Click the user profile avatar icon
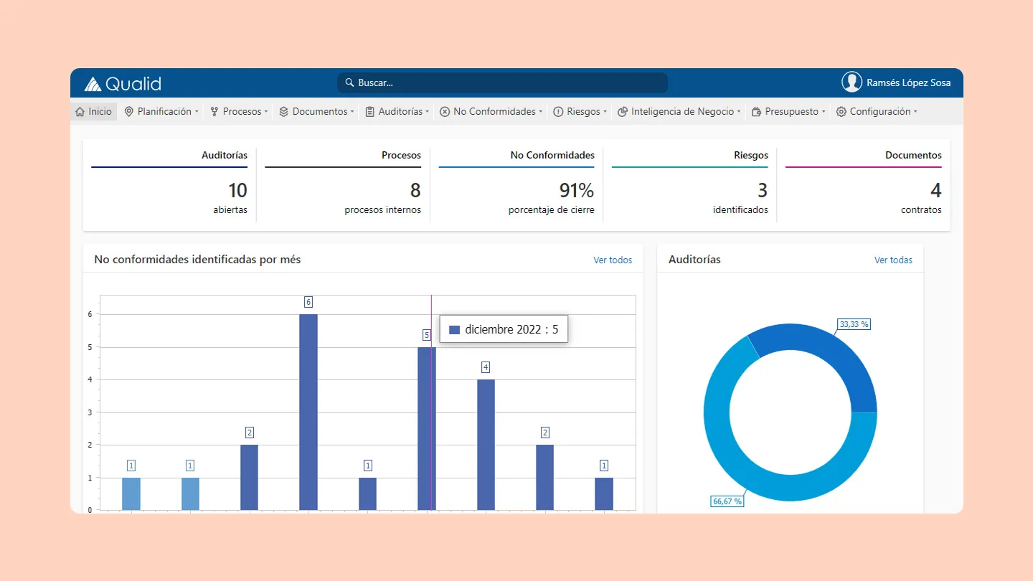This screenshot has width=1033, height=581. (852, 82)
